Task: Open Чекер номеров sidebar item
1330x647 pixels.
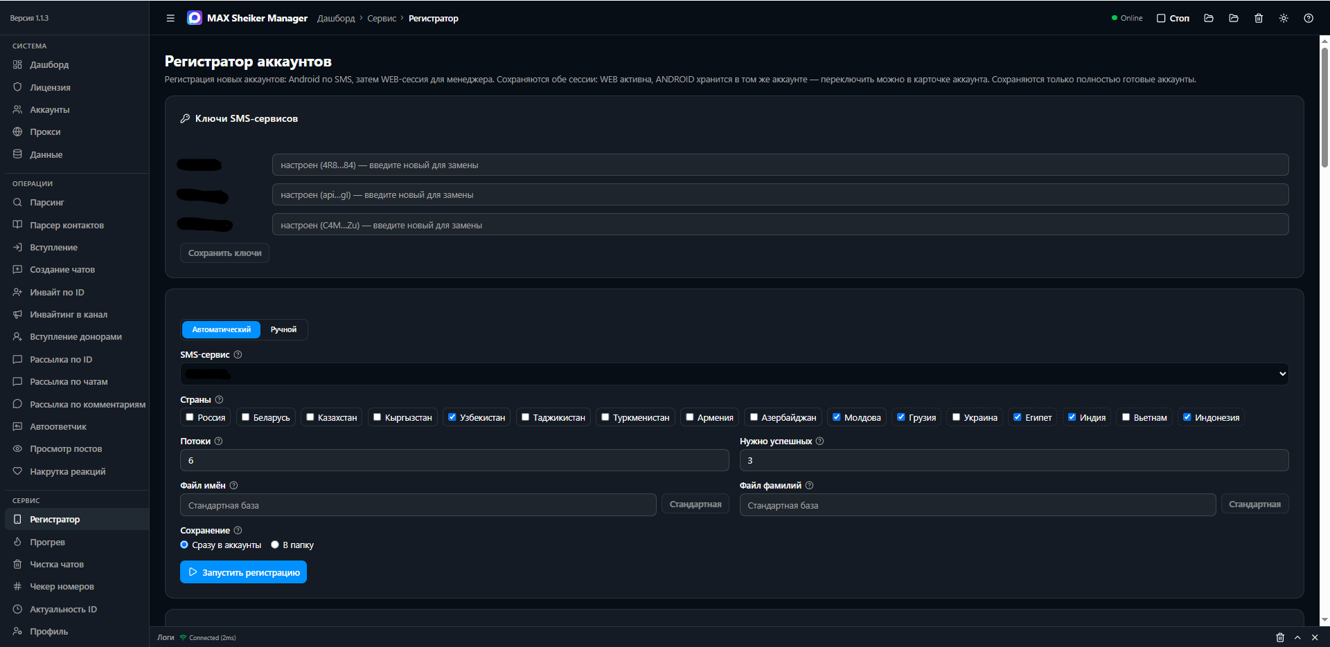Action: (x=62, y=586)
